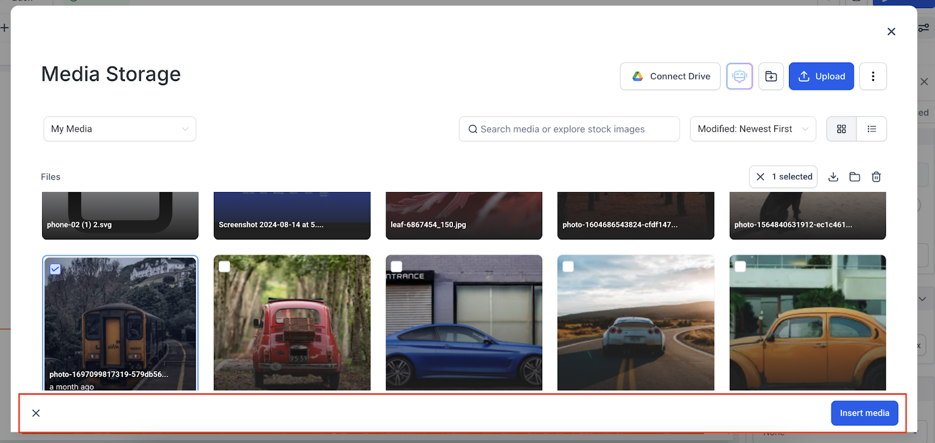The height and width of the screenshot is (443, 935).
Task: Dismiss the bottom bar with X icon
Action: [36, 413]
